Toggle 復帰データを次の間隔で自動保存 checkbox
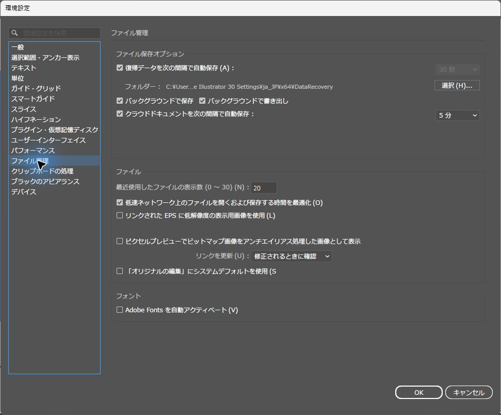Viewport: 501px width, 415px height. pos(120,68)
